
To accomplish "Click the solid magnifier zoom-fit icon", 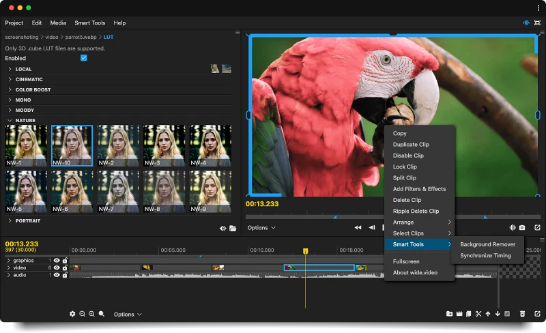I will (x=101, y=314).
